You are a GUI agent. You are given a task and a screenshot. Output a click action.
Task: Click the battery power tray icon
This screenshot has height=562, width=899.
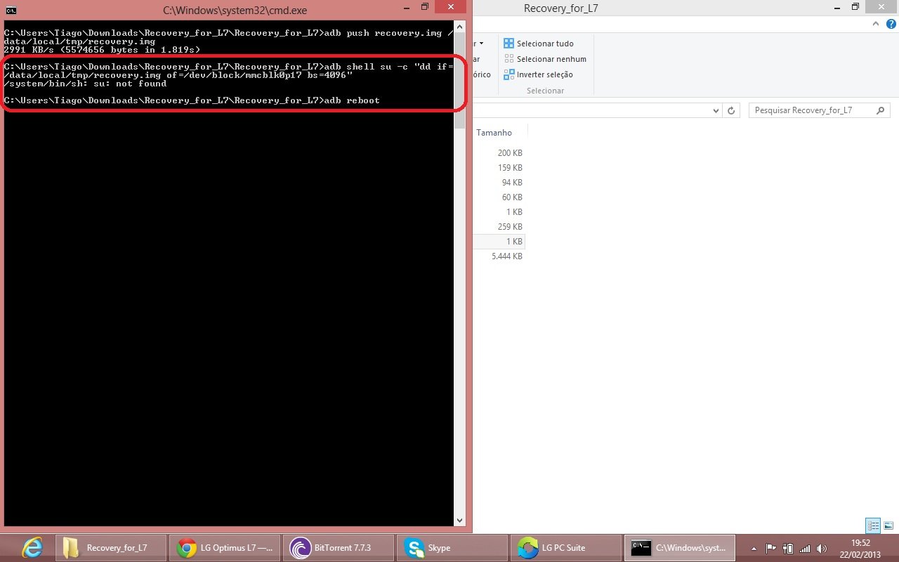click(x=788, y=548)
